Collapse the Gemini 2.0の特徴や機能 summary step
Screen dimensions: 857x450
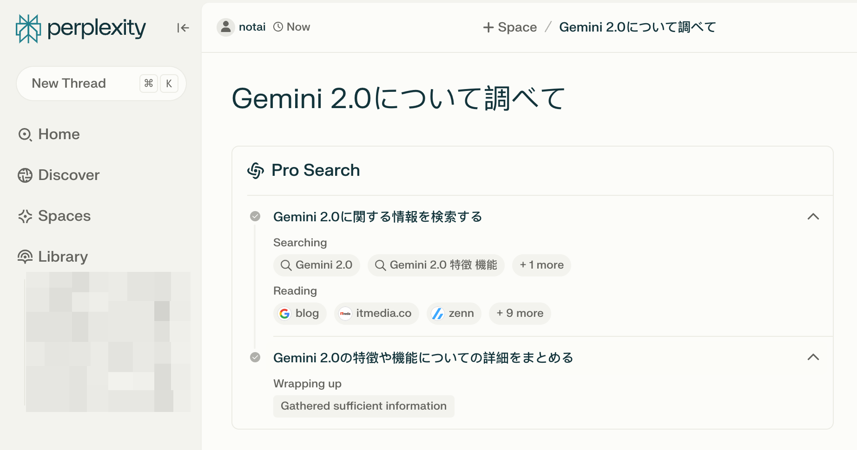coord(813,357)
